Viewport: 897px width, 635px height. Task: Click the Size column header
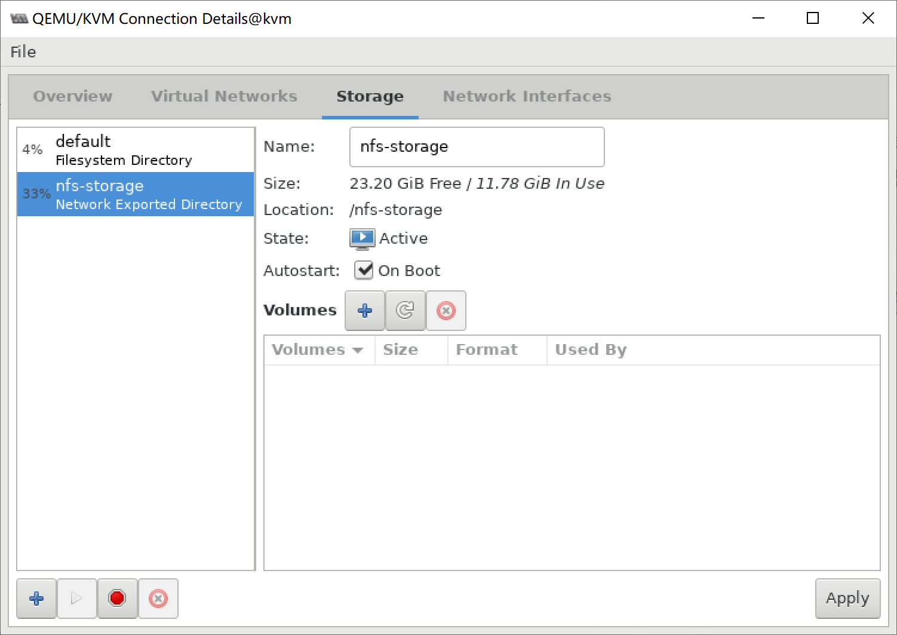point(411,350)
